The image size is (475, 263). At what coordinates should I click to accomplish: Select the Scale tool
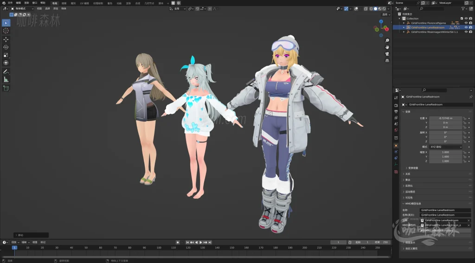(6, 55)
